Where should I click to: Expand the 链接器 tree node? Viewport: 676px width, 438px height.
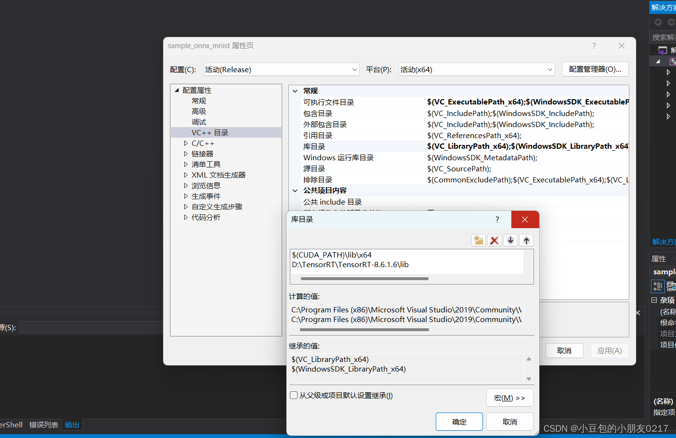point(186,154)
